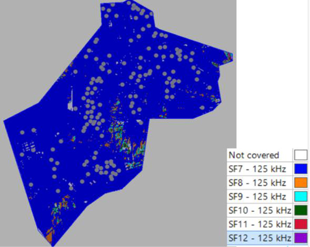310x247 pixels.
Task: Click the 'SF11 - 125 kHz' legend label
Action: [260, 224]
